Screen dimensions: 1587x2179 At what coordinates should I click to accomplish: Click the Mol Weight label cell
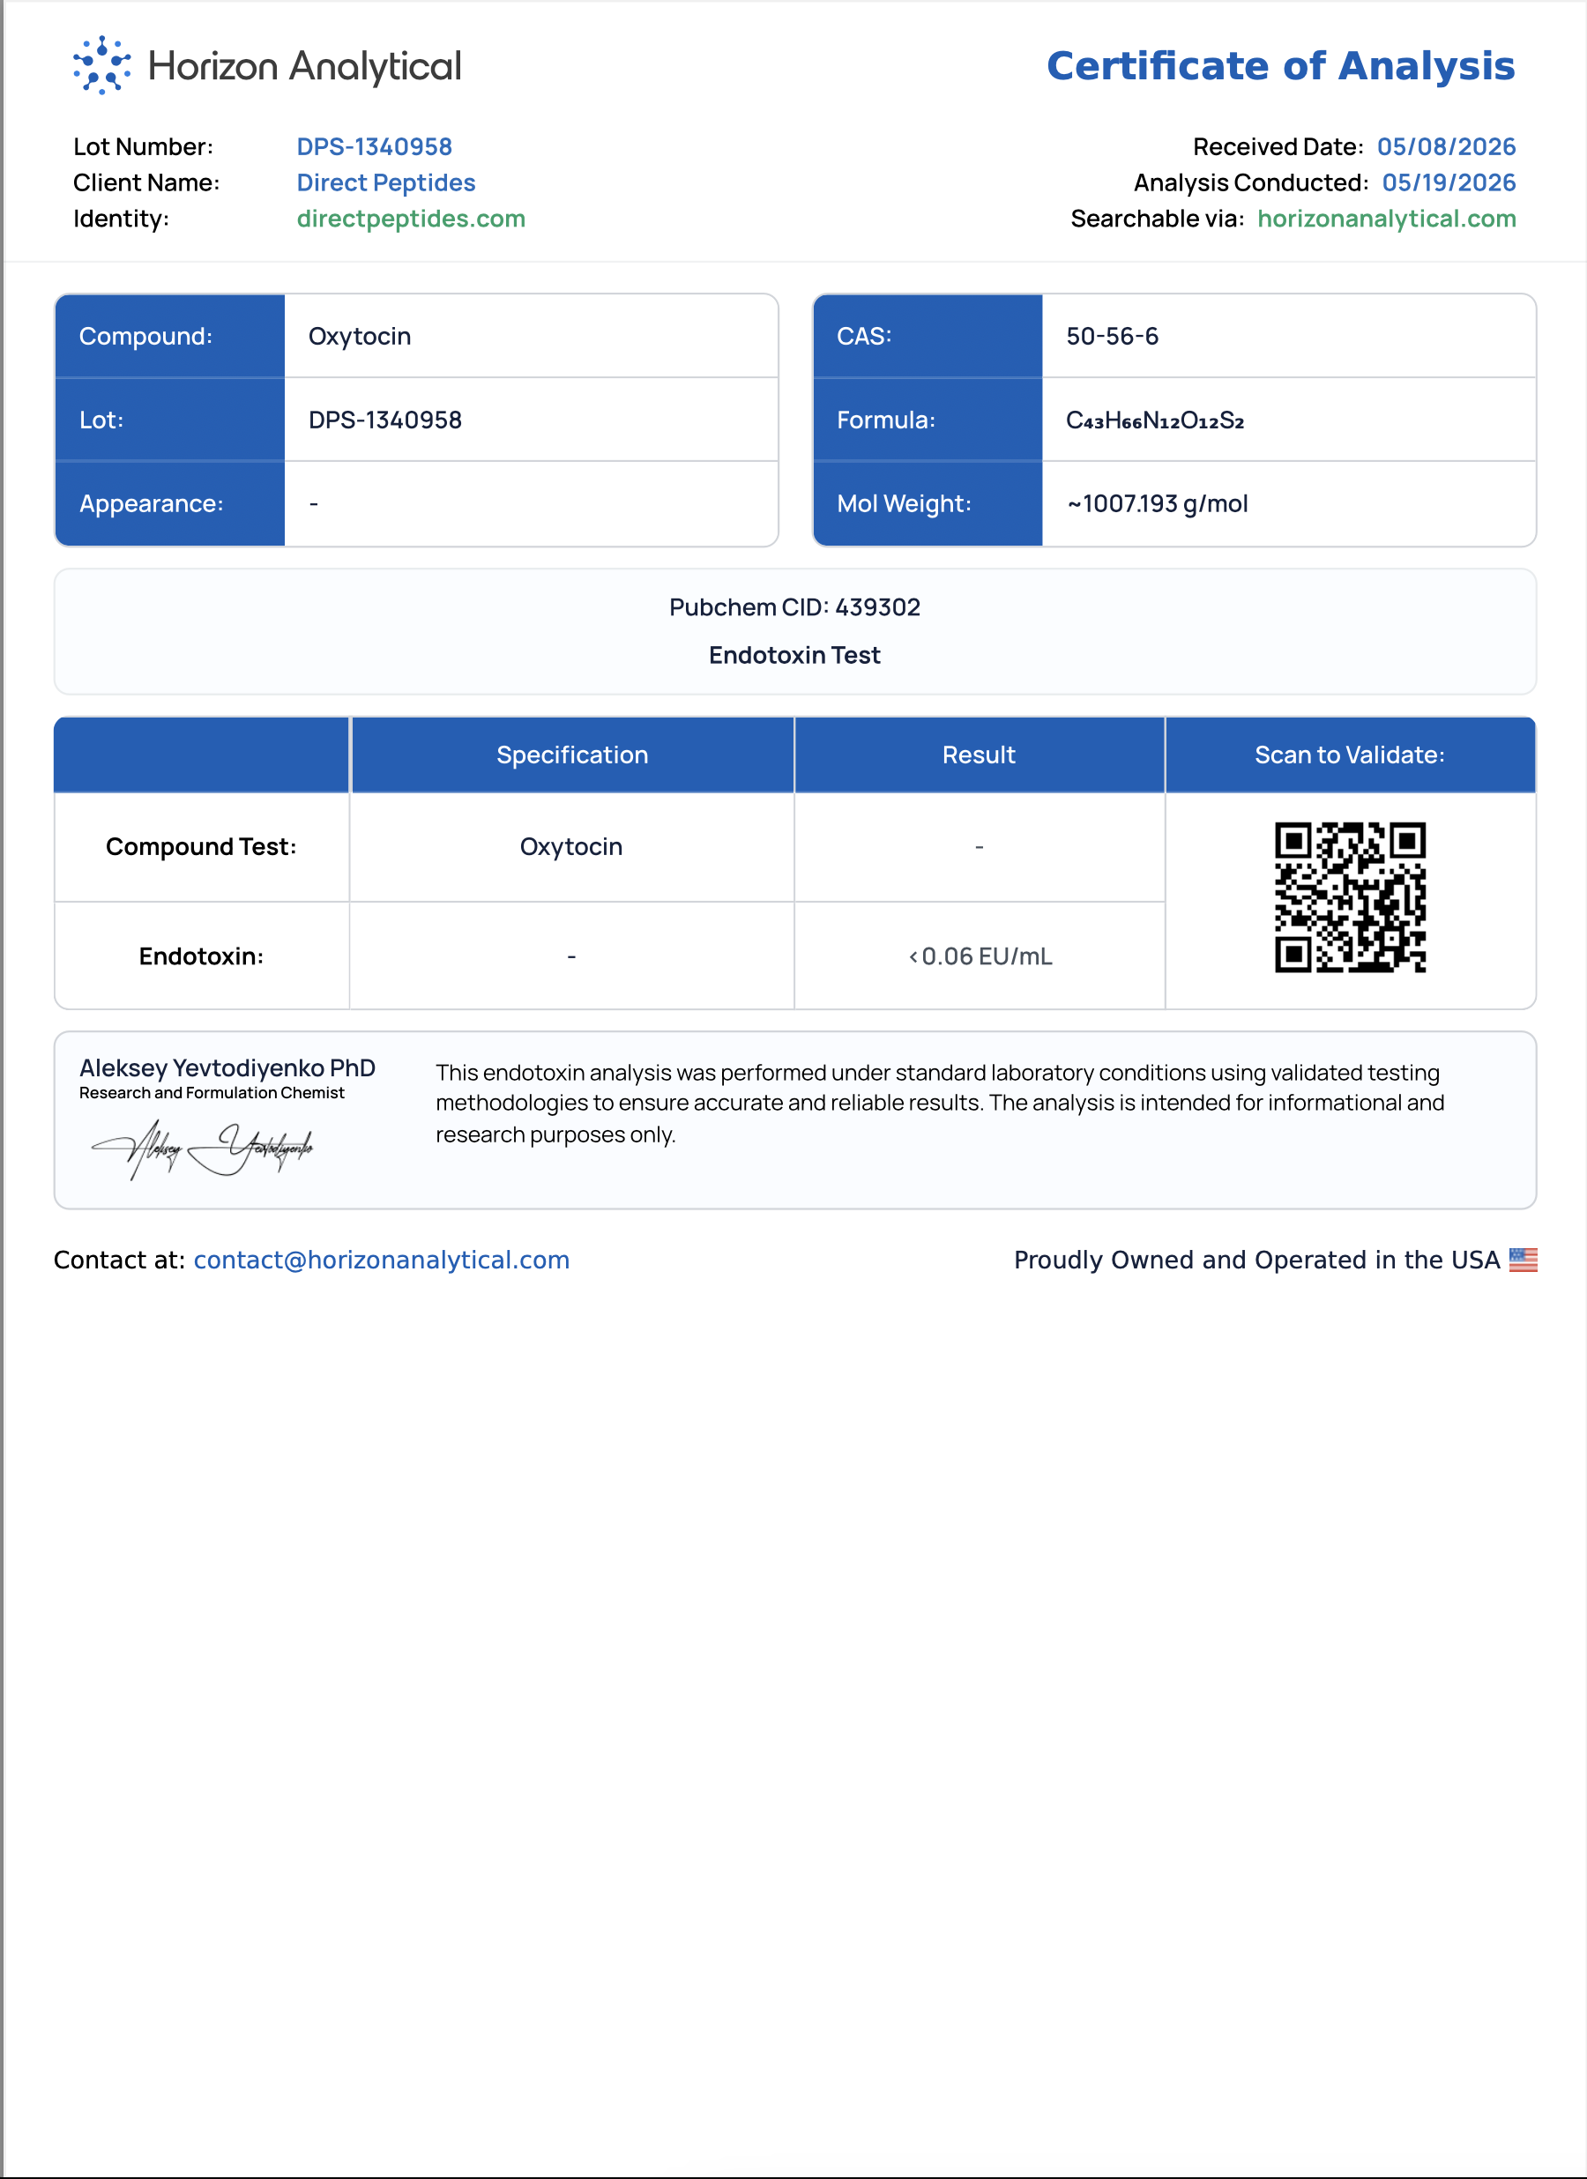pyautogui.click(x=928, y=503)
